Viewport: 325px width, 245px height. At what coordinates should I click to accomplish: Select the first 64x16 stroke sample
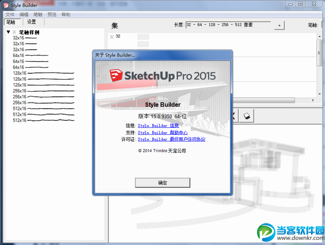click(x=30, y=56)
